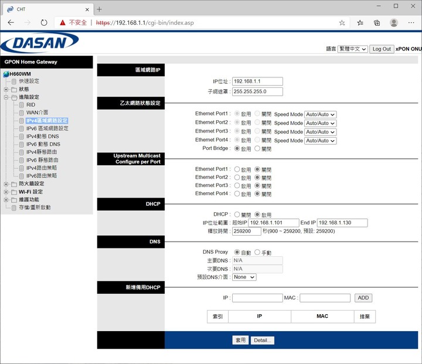The width and height of the screenshot is (422, 364).
Task: Select DHCP 啟用 radio button
Action: (x=257, y=215)
